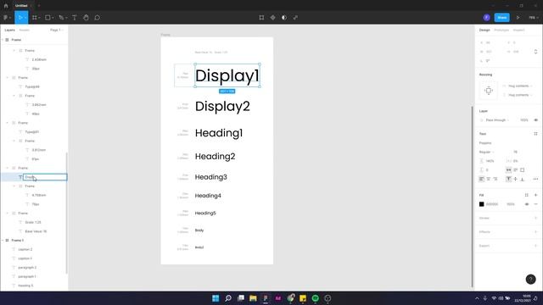Select the Move tool
The image size is (543, 305).
point(20,18)
